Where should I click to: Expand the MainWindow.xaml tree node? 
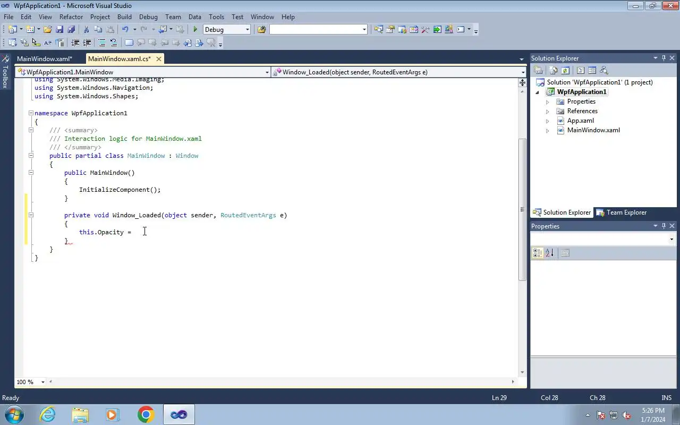coord(548,131)
